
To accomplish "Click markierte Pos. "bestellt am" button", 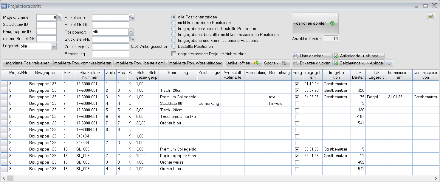I will (140, 63).
